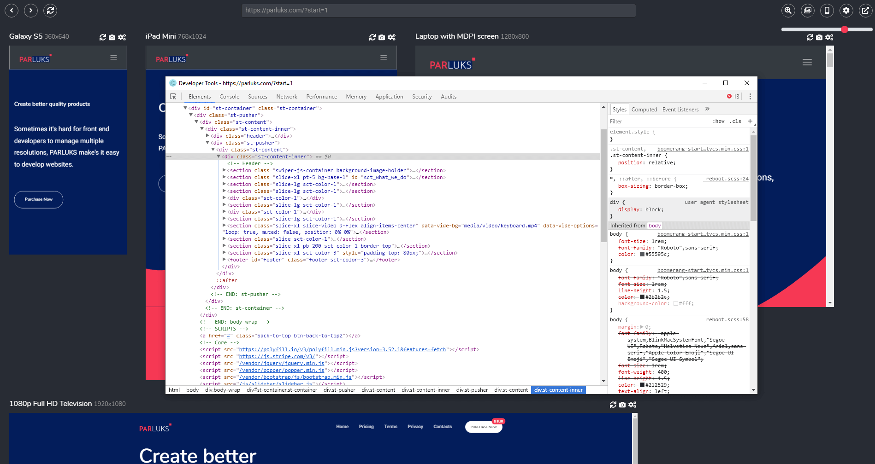Switch to Computed styles tab
875x464 pixels.
click(x=644, y=110)
